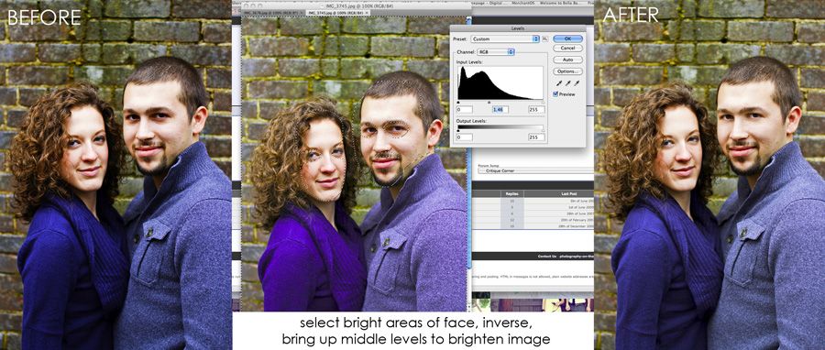Open the Preset dropdown showing Custom
This screenshot has width=825, height=350.
click(505, 38)
